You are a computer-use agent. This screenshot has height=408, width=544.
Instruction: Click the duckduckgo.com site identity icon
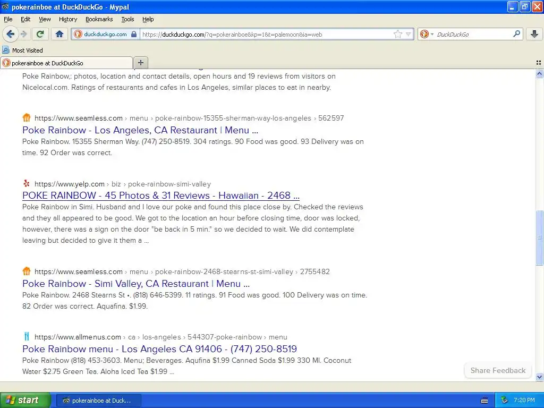[x=78, y=34]
